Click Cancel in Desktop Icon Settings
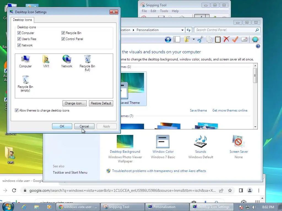Image resolution: width=282 pixels, height=211 pixels. point(84,126)
